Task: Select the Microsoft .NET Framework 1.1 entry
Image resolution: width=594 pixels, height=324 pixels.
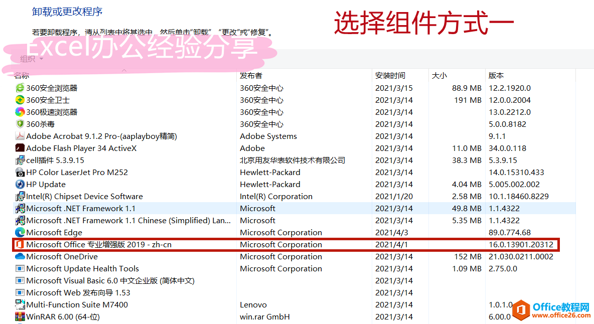Action: pyautogui.click(x=81, y=209)
